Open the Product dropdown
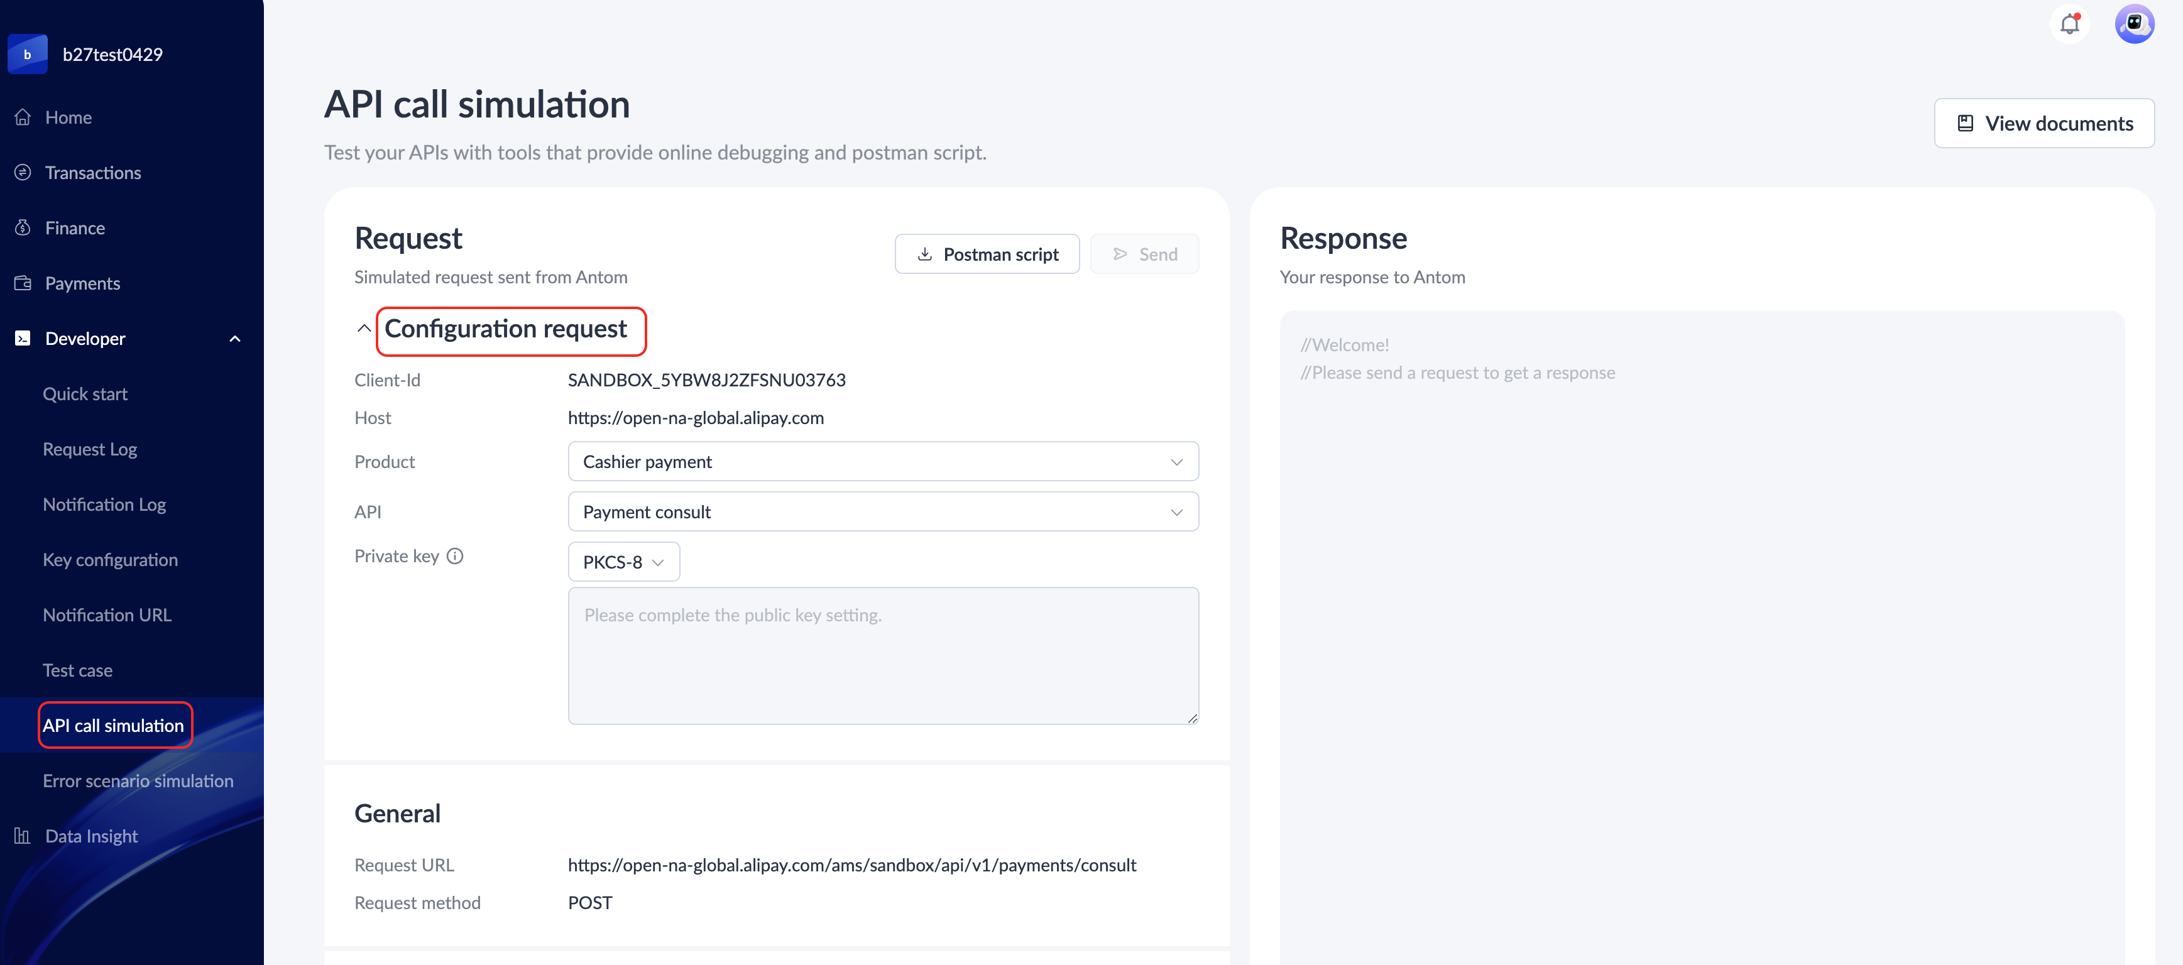 point(882,462)
